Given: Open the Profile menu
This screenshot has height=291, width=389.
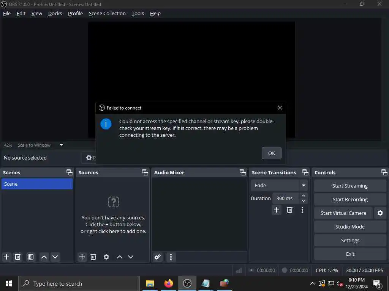Looking at the screenshot, I should [x=75, y=13].
